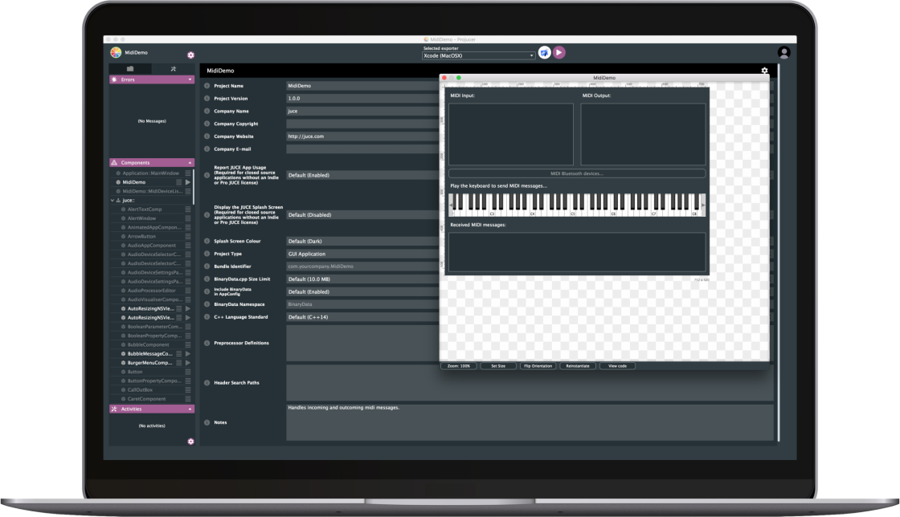The width and height of the screenshot is (900, 517).
Task: Collapse the Errors panel header
Action: tap(152, 79)
